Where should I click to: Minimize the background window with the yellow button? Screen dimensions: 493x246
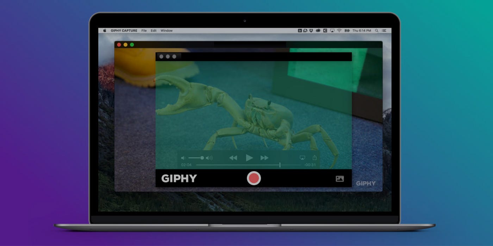pyautogui.click(x=125, y=45)
